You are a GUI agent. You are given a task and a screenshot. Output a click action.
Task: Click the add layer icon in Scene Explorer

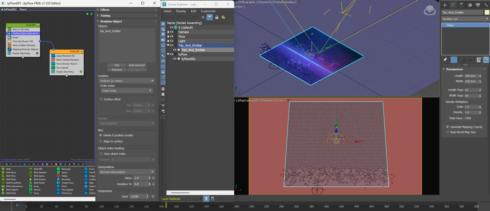click(x=223, y=17)
